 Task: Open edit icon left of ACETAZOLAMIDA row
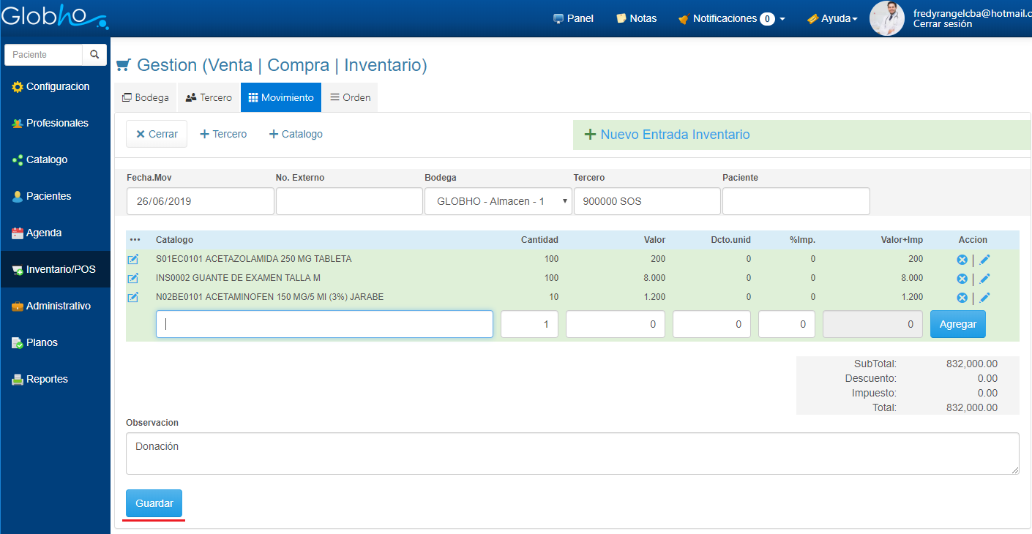(133, 259)
